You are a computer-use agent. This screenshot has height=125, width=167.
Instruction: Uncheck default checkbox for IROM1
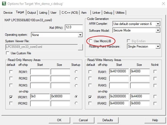tap(11, 97)
